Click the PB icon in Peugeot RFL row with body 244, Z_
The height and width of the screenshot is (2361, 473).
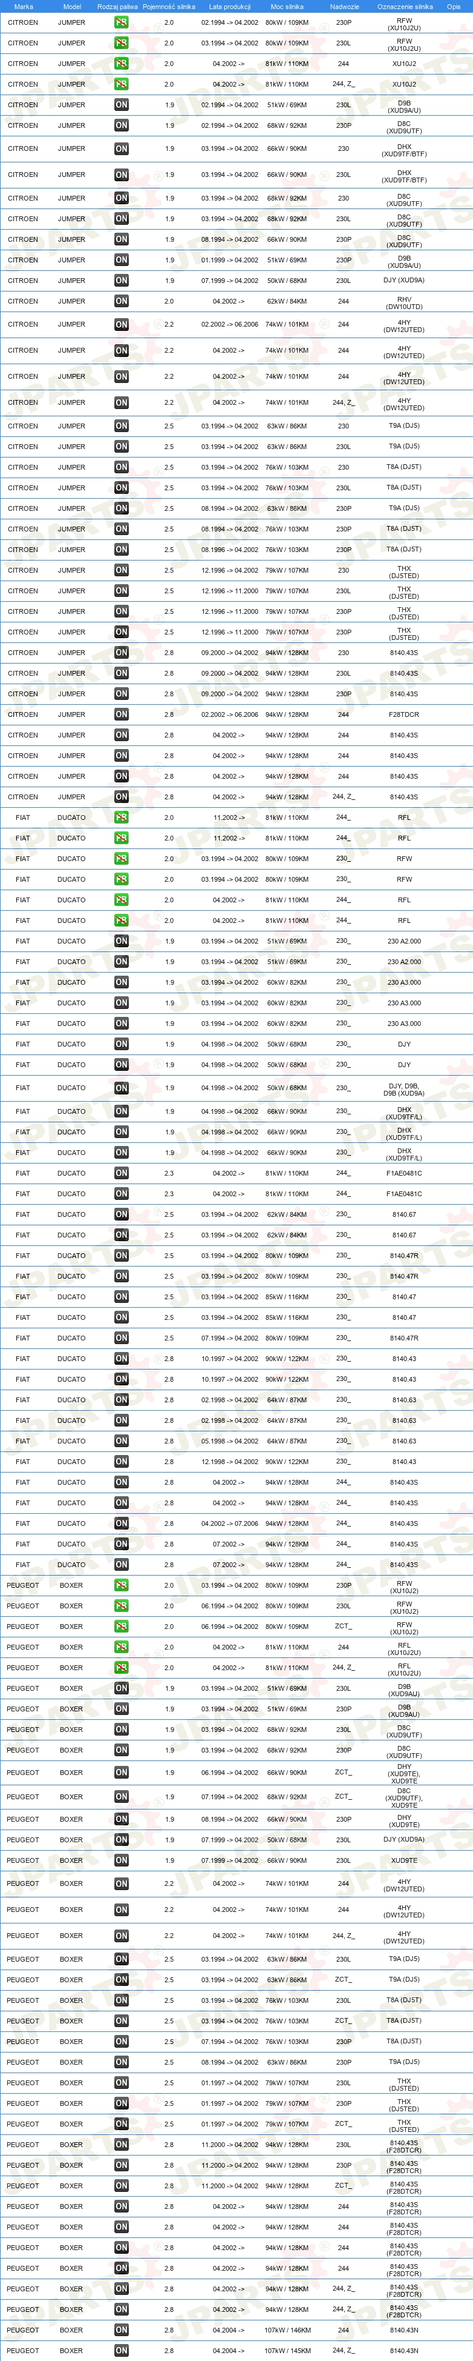point(121,1668)
